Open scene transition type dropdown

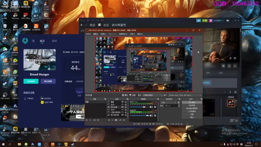(168, 103)
